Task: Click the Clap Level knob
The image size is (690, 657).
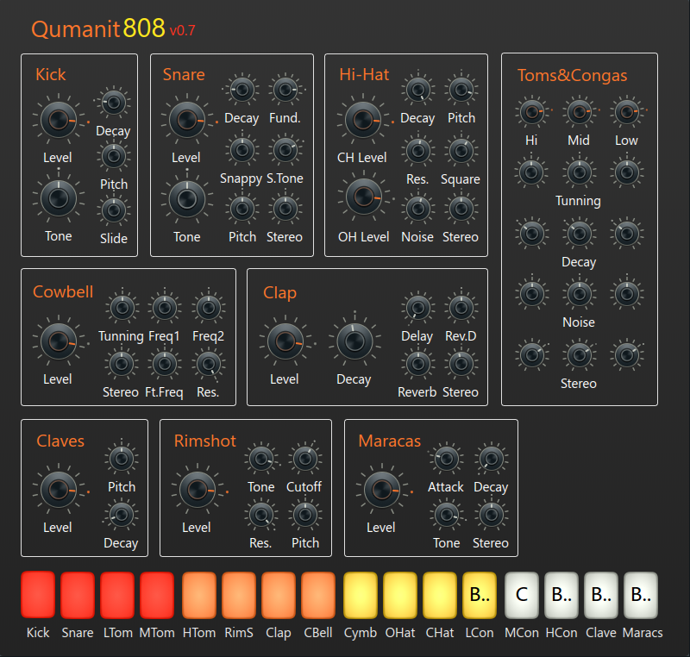Action: coord(285,341)
